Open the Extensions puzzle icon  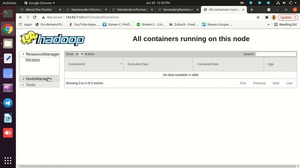point(267,17)
